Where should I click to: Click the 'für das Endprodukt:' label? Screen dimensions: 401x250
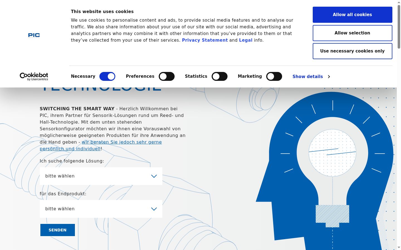(63, 194)
